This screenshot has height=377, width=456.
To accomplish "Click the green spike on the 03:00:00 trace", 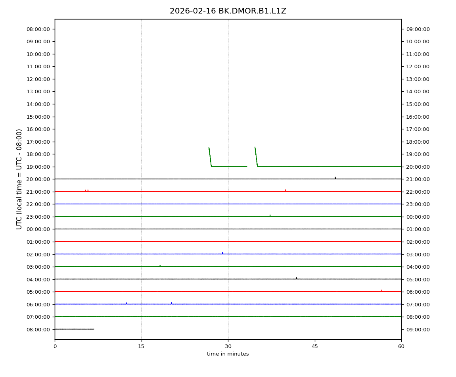I will [x=160, y=265].
